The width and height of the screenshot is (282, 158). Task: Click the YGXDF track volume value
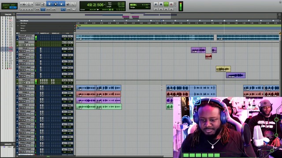[65, 39]
